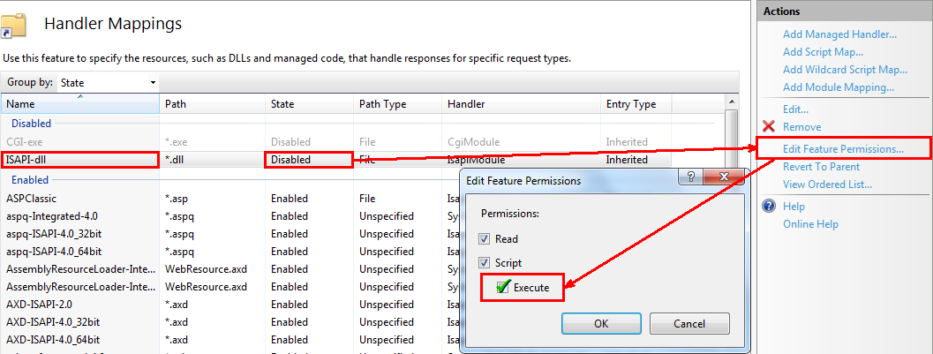
Task: Click the blue Help question icon
Action: (x=766, y=207)
